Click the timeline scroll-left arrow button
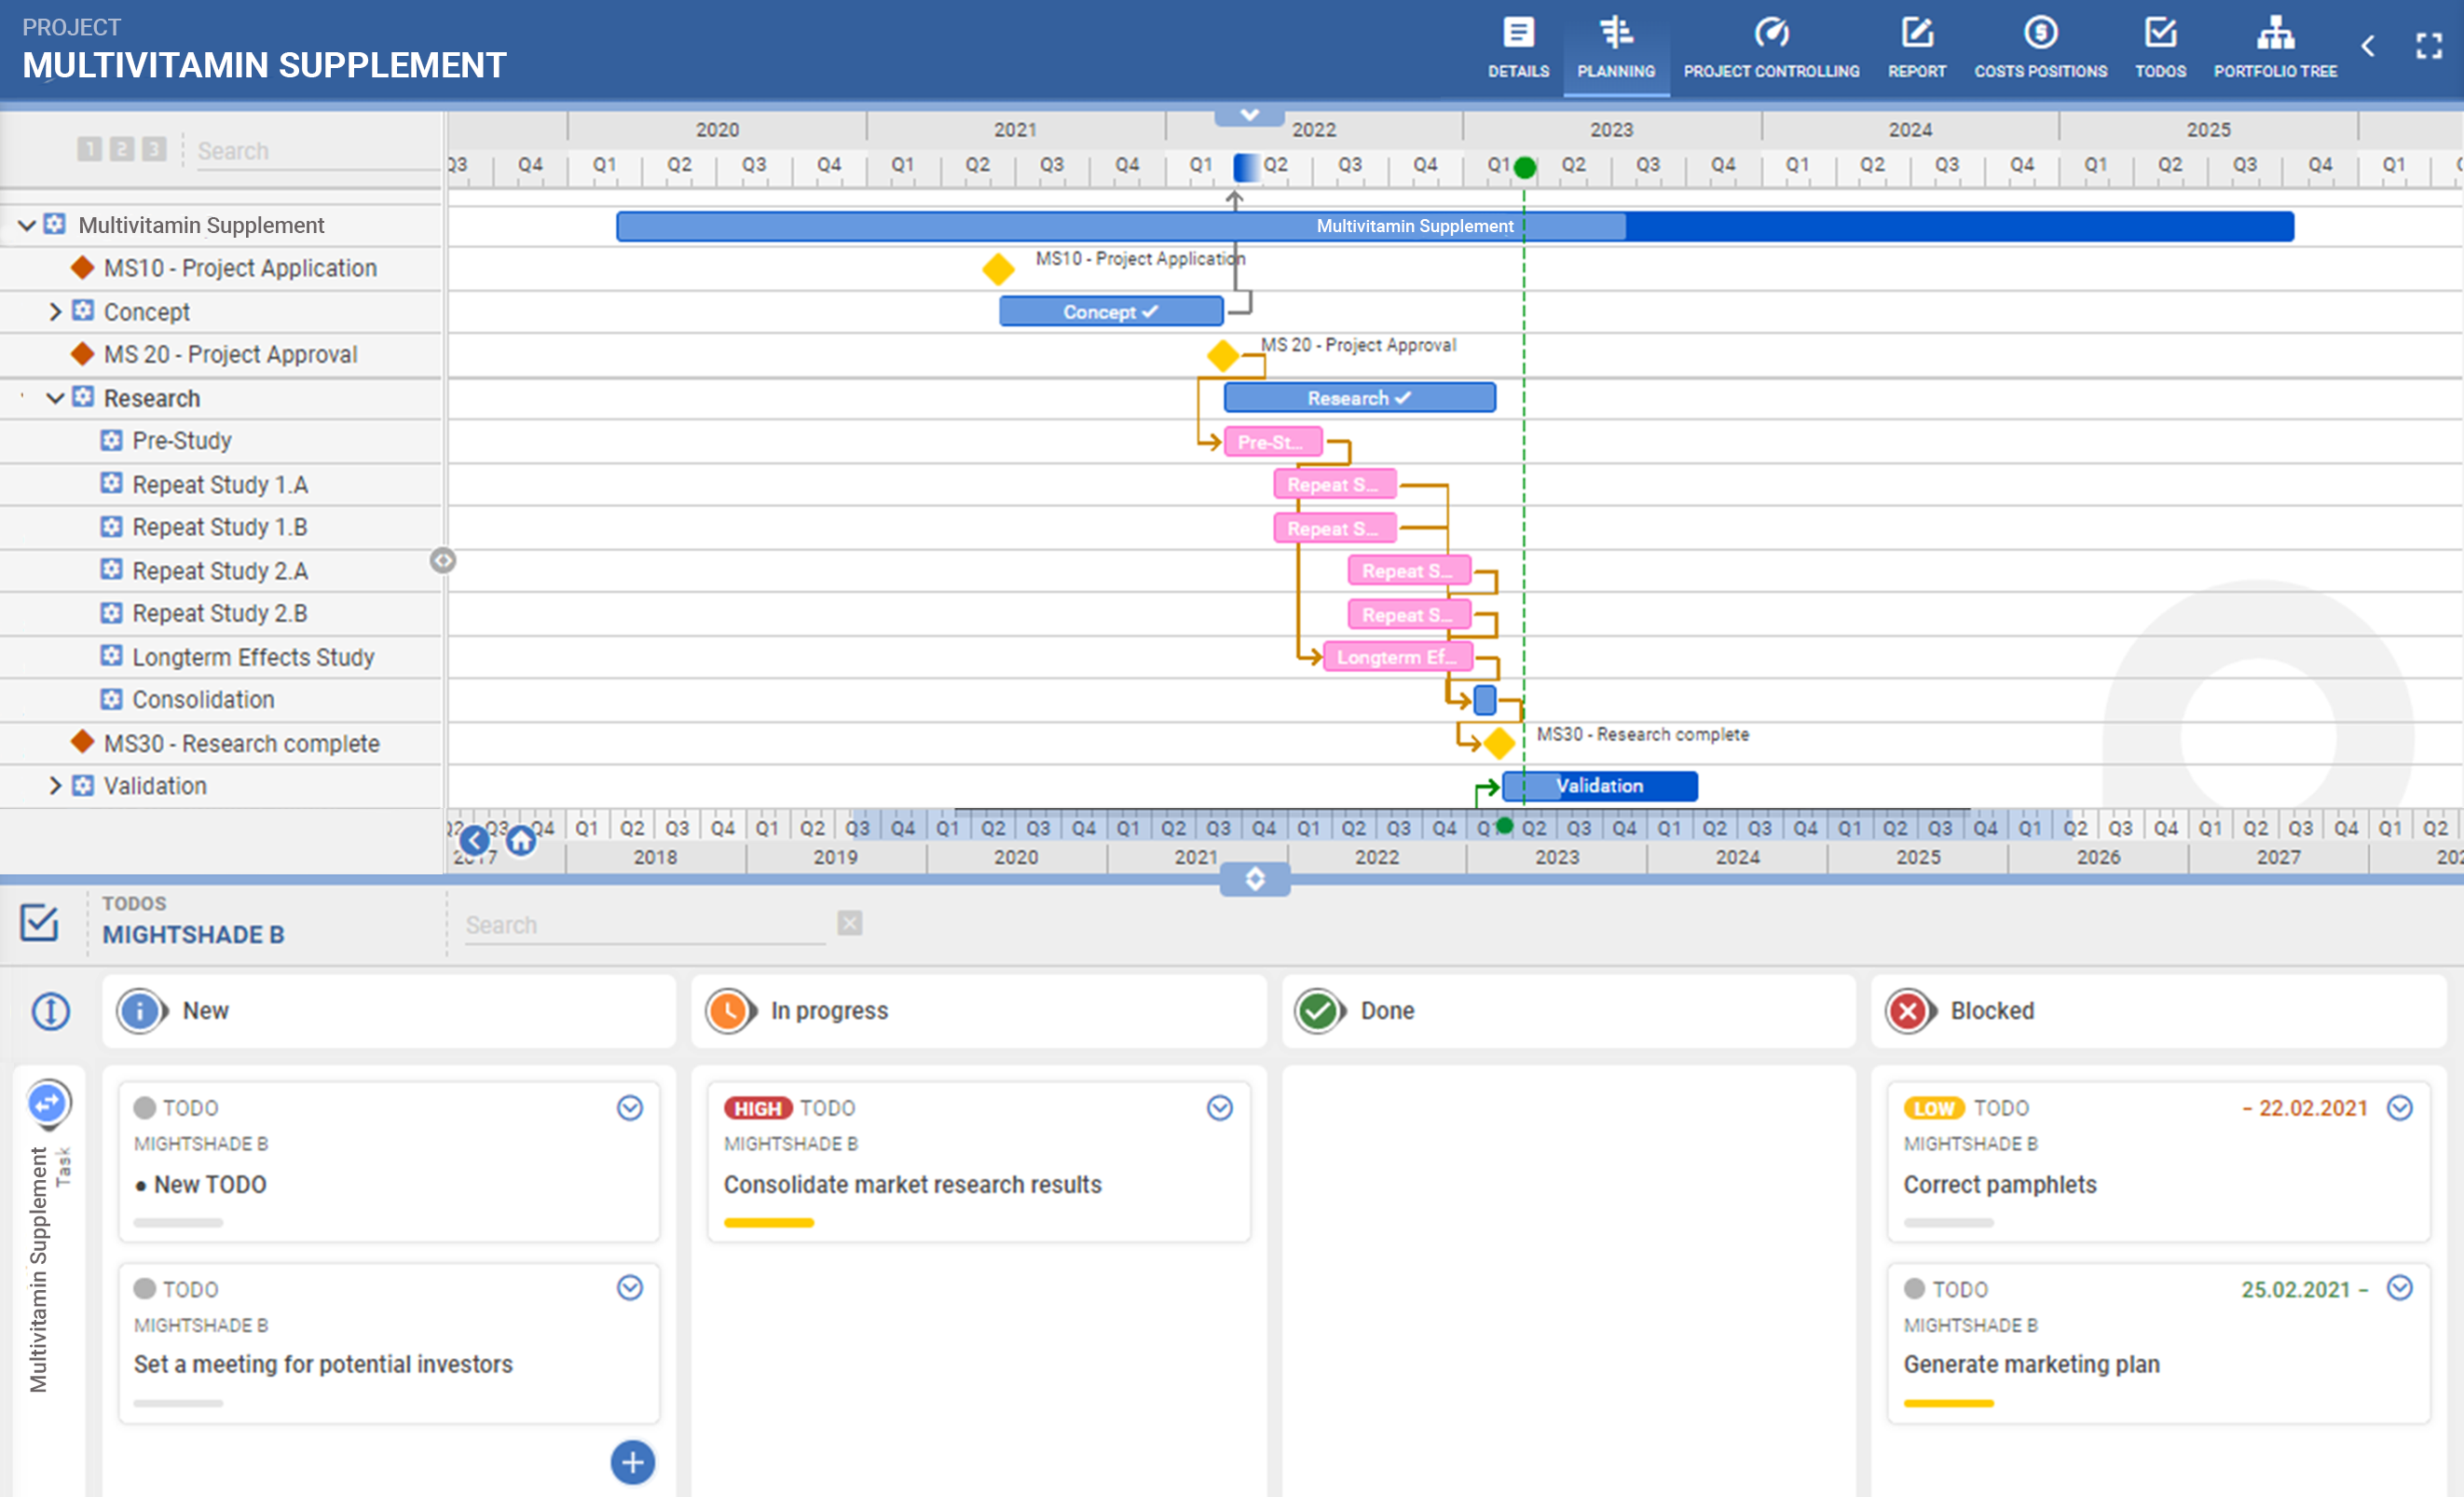Screen dimensions: 2464x1497 click(x=474, y=840)
